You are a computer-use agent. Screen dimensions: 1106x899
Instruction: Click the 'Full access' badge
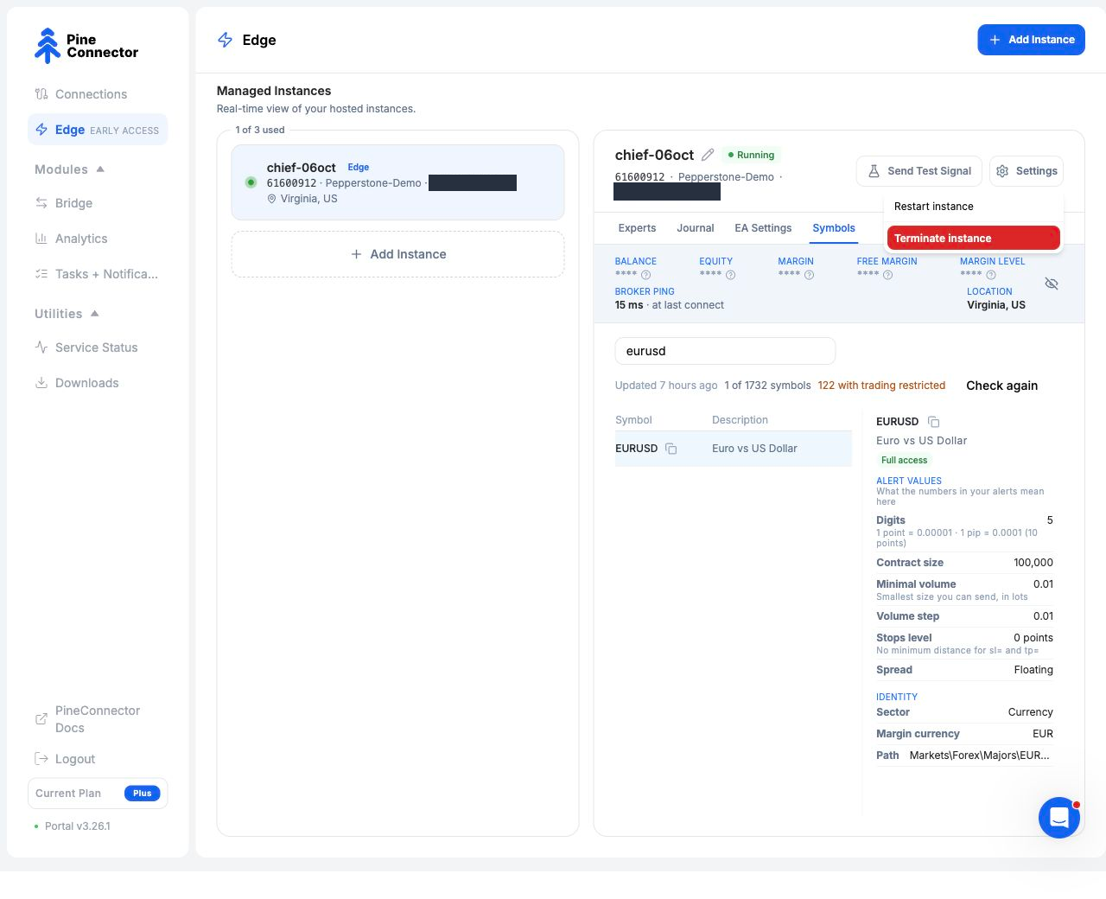[904, 461]
